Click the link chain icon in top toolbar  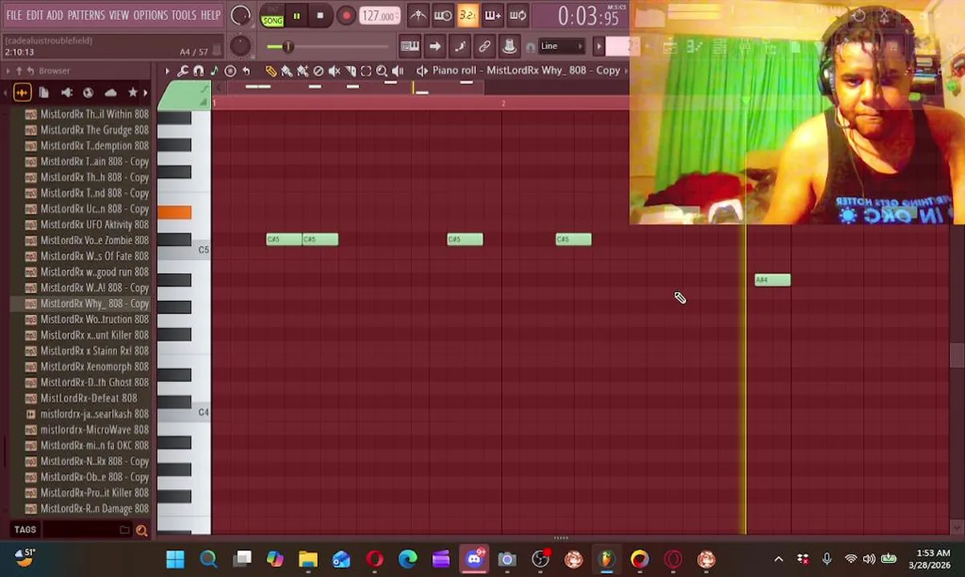click(484, 46)
